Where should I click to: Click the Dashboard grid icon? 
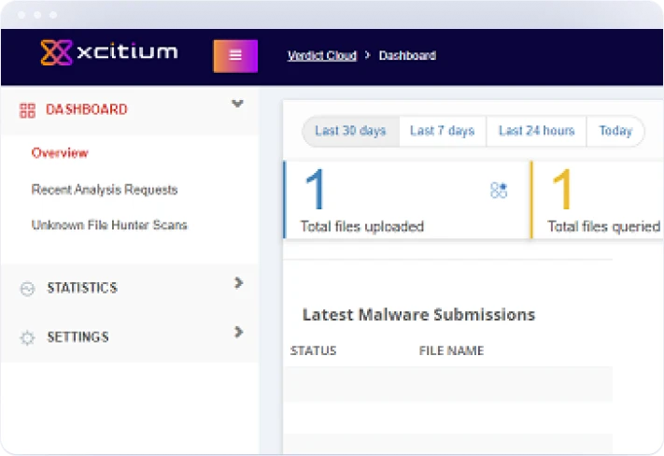pos(27,110)
